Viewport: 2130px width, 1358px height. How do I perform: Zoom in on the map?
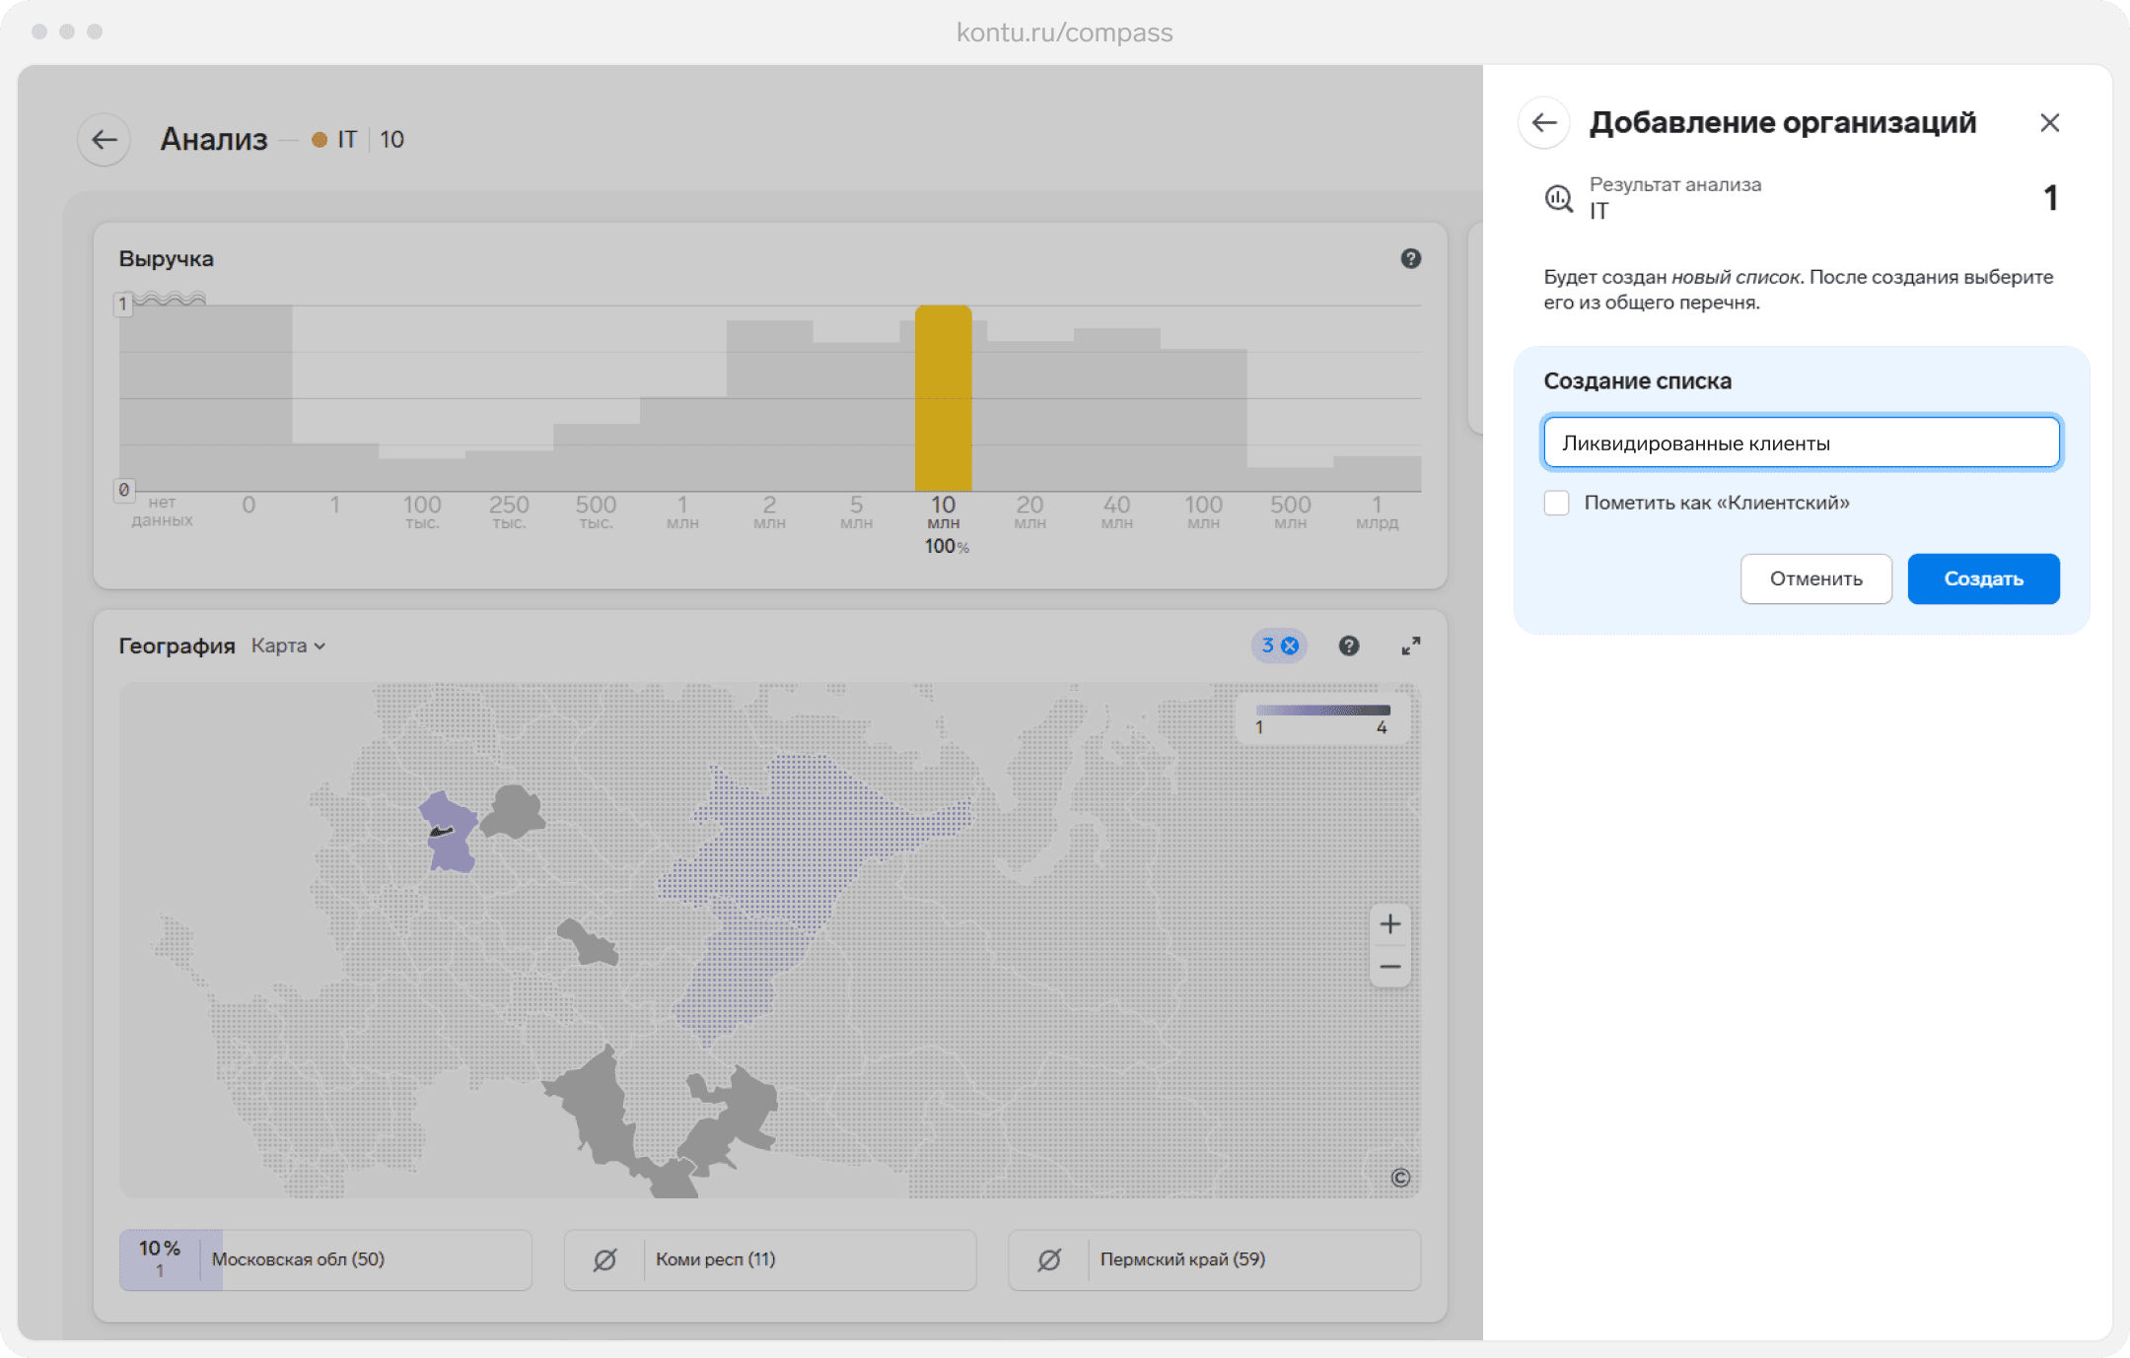[1390, 924]
